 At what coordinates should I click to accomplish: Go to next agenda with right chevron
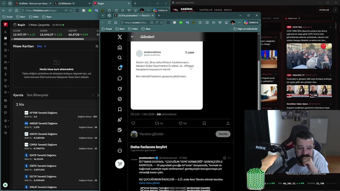coord(98,95)
